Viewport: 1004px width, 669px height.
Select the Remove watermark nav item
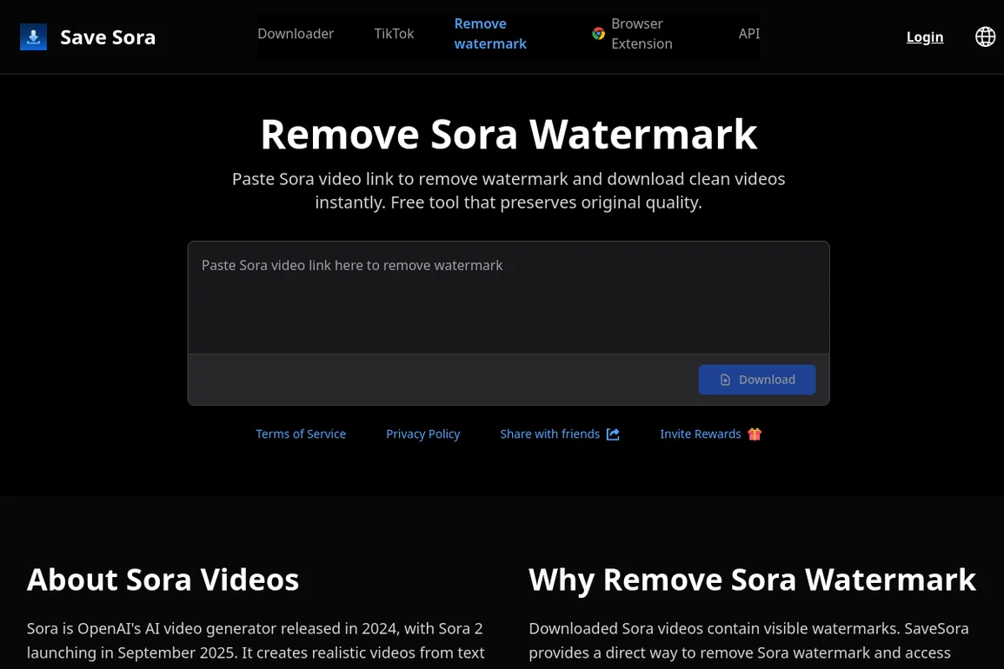490,34
